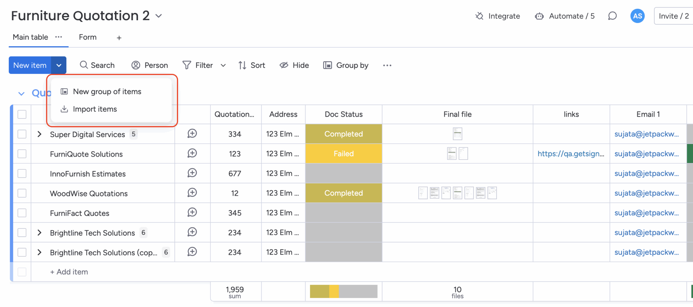Collapse the Quotation group
The width and height of the screenshot is (693, 307).
pos(21,93)
